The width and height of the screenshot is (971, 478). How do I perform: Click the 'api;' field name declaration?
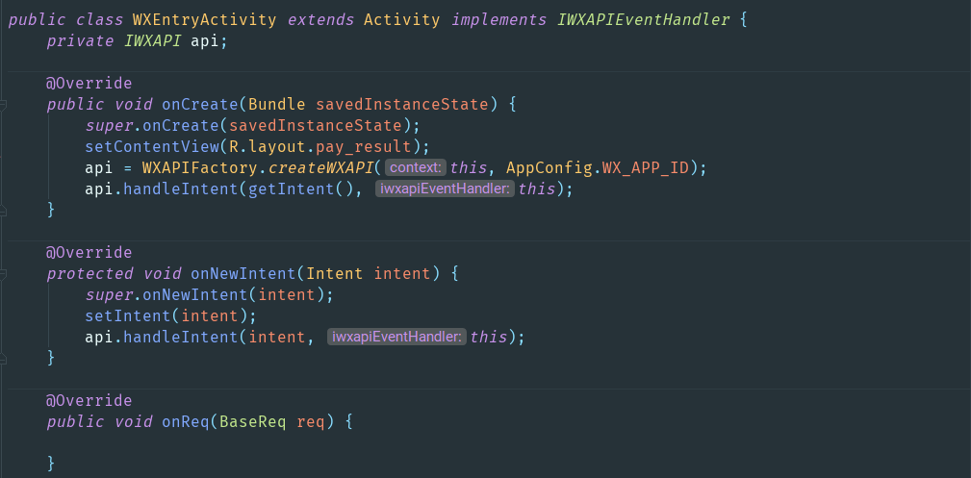[210, 41]
